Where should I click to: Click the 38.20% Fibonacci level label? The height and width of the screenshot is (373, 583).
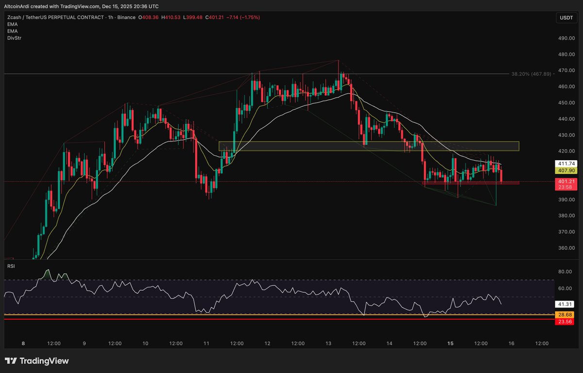pyautogui.click(x=531, y=74)
